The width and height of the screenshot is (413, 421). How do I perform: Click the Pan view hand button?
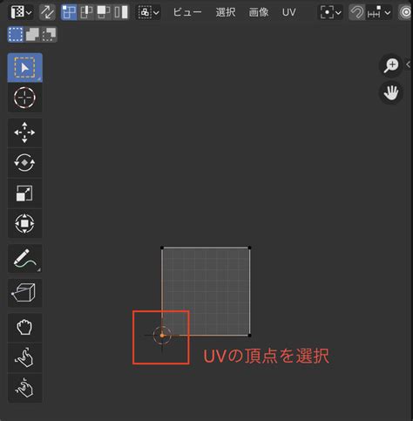391,93
